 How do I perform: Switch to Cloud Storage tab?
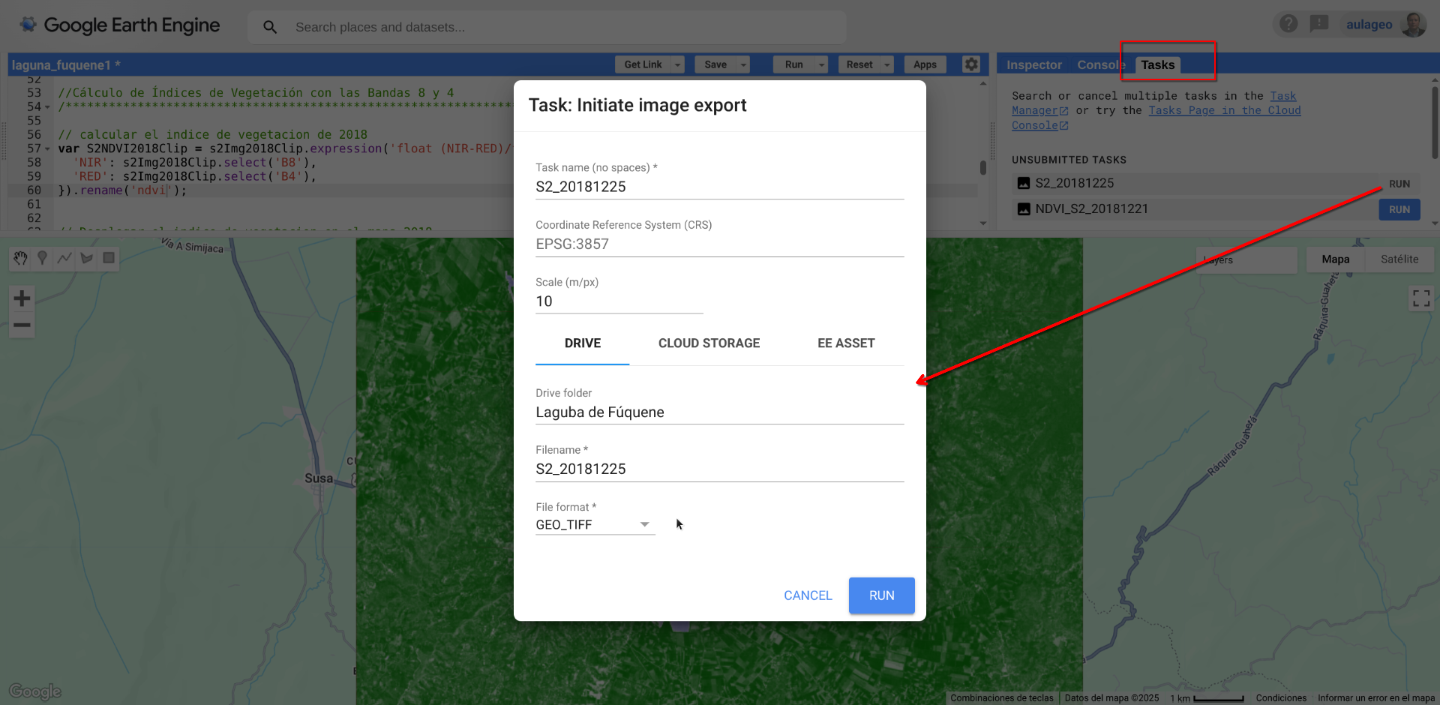click(x=709, y=343)
